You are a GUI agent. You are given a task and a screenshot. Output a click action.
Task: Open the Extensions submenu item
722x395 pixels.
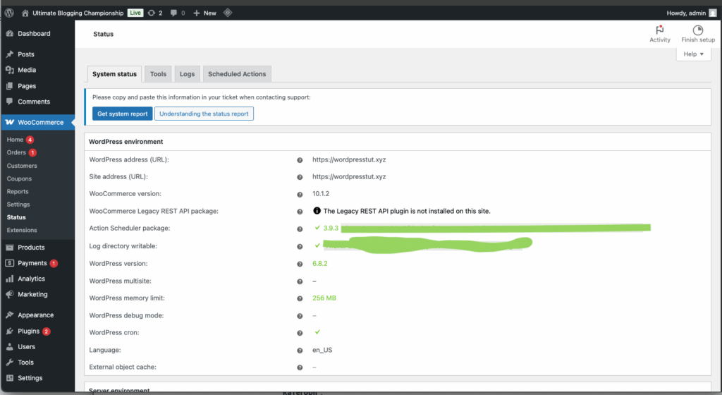pyautogui.click(x=22, y=230)
